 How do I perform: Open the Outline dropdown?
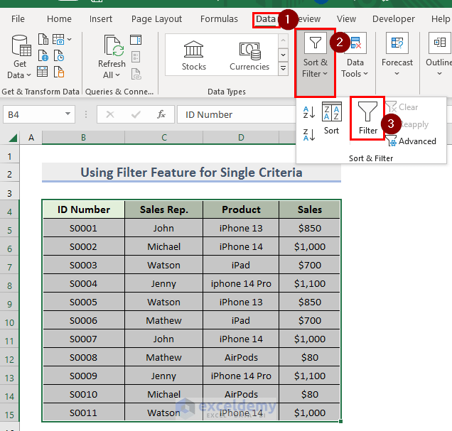[438, 55]
